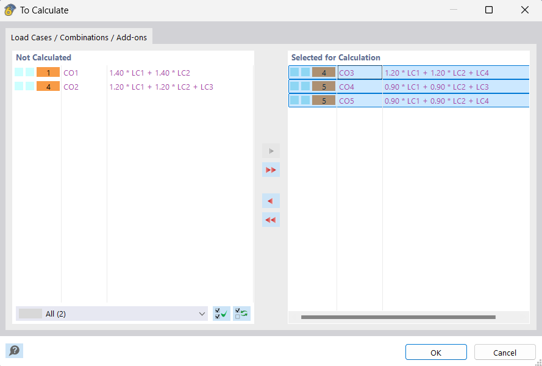Remove all combinations using double left arrow
542x366 pixels.
pos(271,220)
